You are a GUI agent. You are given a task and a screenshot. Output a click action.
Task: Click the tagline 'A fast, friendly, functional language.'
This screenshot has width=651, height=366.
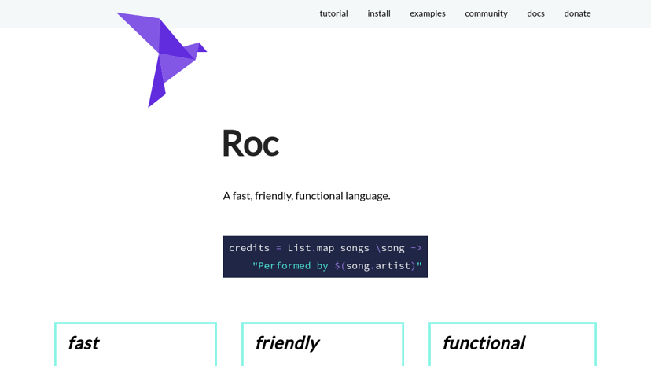(x=307, y=196)
